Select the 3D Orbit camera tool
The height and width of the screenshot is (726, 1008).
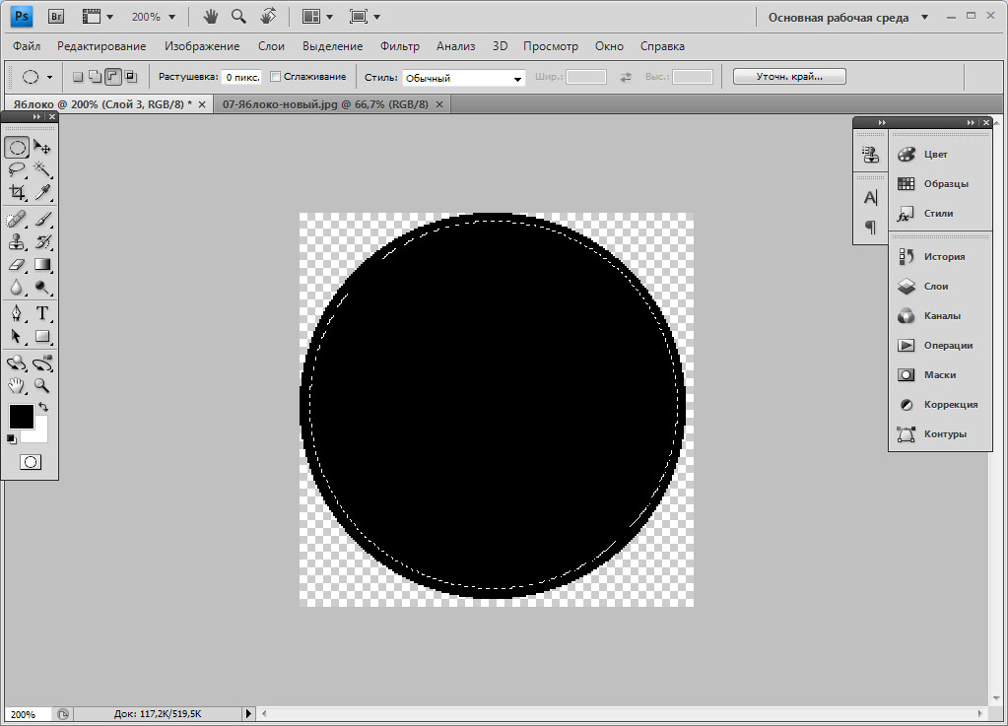(x=42, y=363)
